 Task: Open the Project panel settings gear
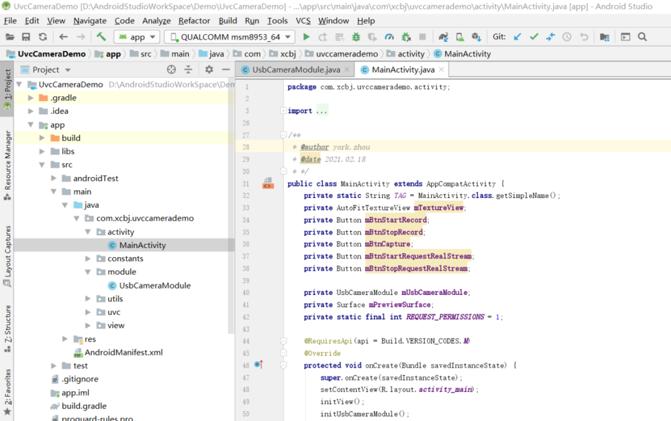(209, 70)
